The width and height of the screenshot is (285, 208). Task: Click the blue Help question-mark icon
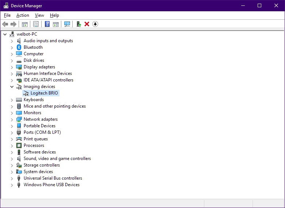point(47,24)
